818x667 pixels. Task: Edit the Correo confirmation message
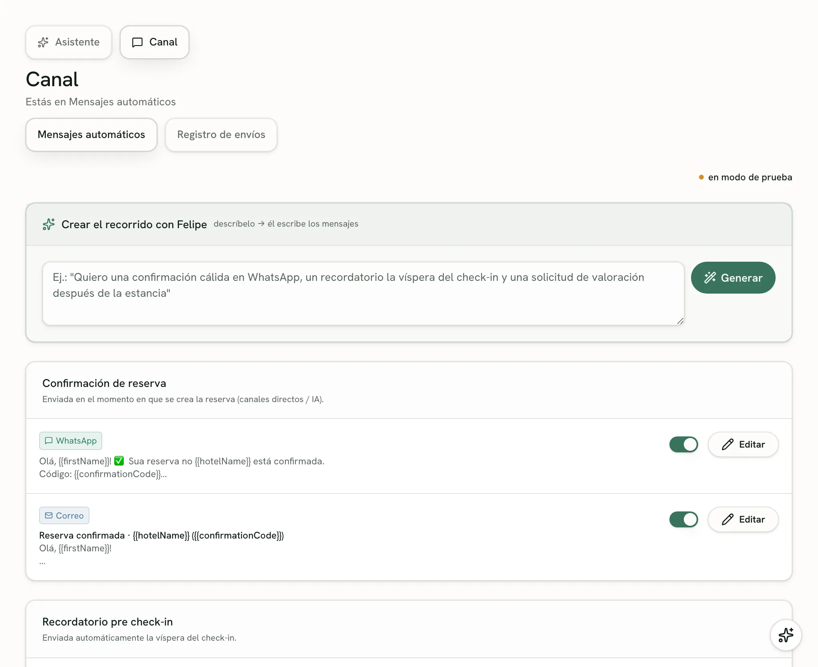click(x=743, y=519)
